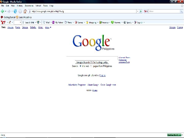Click the Yahoo search engine icon
184x138 pixels.
coord(145,11)
